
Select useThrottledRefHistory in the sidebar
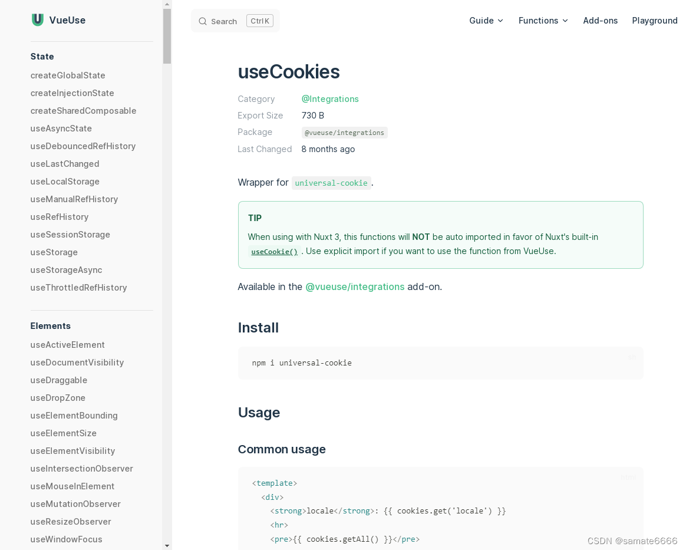point(78,287)
